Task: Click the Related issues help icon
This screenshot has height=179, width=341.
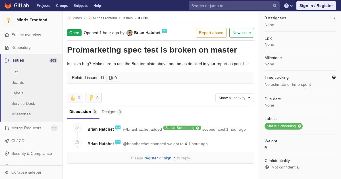Action: (102, 78)
